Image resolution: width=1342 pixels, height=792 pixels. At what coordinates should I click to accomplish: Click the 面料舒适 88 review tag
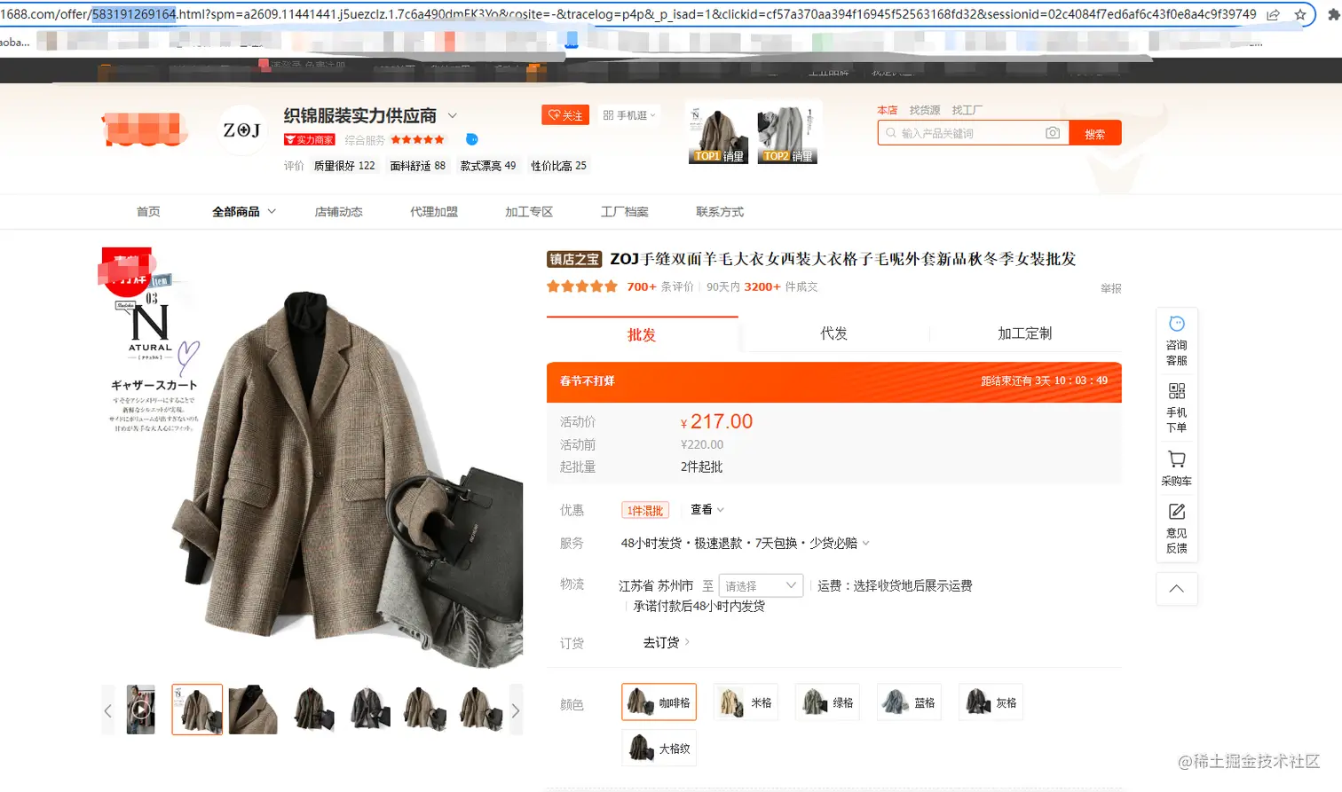click(x=418, y=166)
